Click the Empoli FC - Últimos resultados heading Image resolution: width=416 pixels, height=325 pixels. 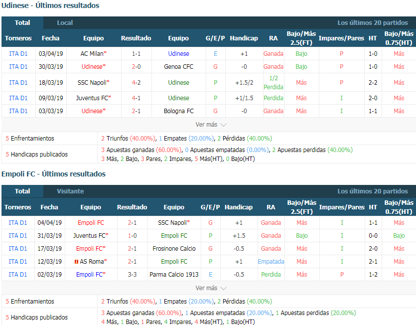coord(54,174)
